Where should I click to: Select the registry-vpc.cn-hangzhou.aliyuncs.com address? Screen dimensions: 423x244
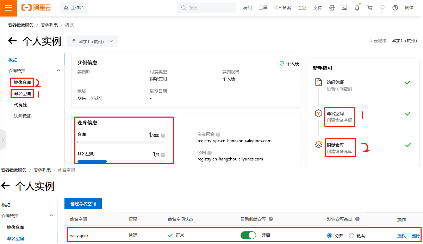235,141
